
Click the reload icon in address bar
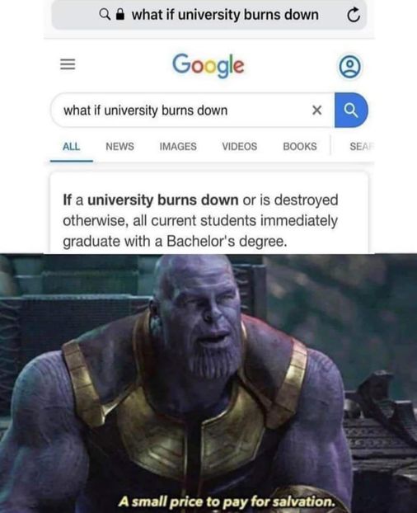click(x=354, y=15)
